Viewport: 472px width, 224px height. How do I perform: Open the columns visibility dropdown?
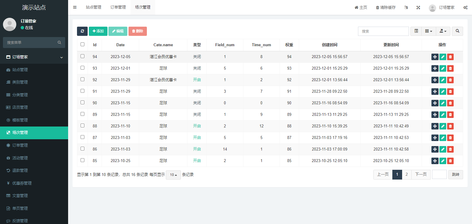[428, 31]
